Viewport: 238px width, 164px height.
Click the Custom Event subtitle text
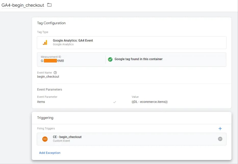click(x=61, y=141)
